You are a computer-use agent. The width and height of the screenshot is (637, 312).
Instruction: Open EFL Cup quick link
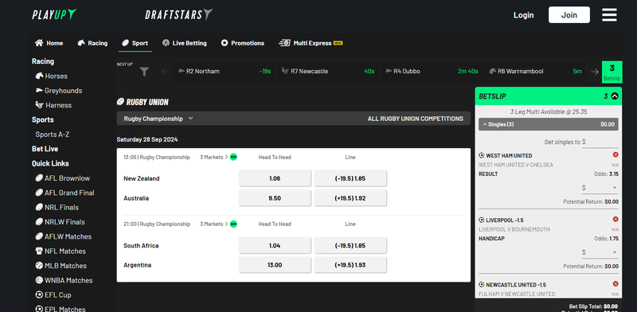click(53, 295)
